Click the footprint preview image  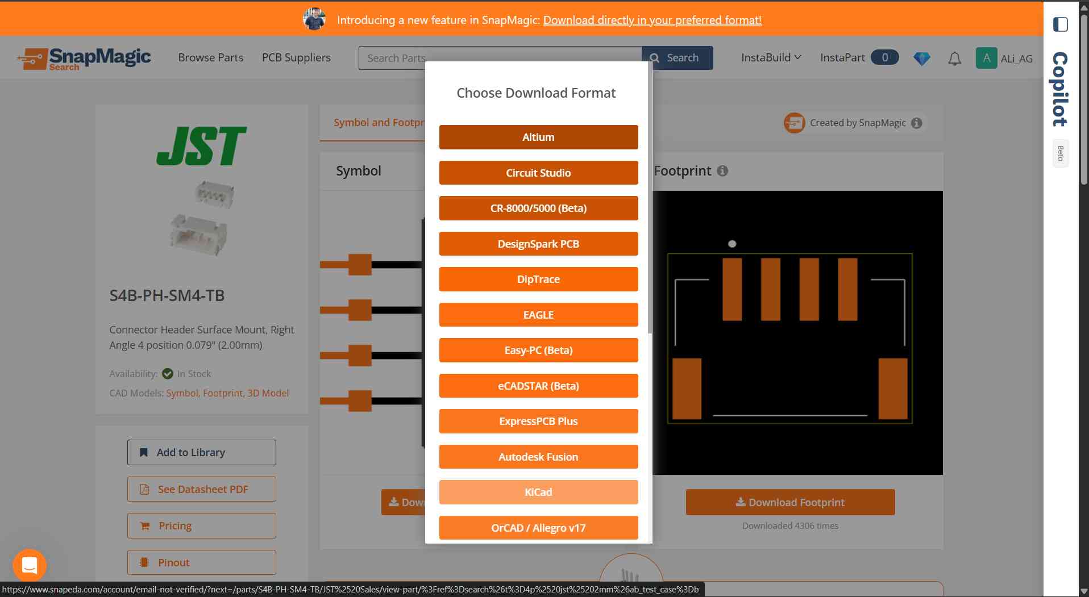point(797,333)
